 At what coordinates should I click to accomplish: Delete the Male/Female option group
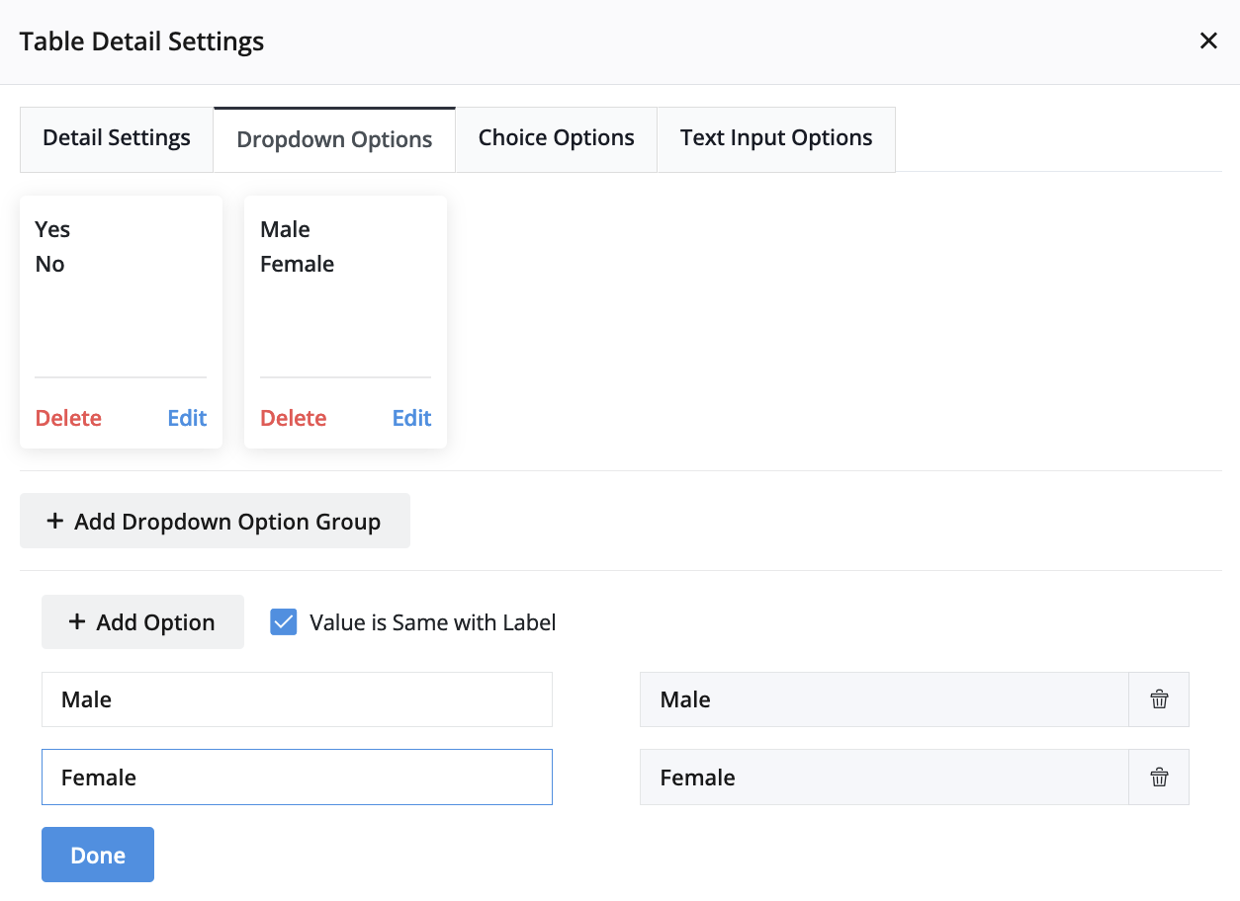[x=293, y=418]
